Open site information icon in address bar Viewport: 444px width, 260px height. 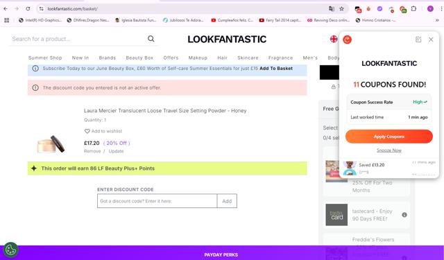[x=42, y=9]
